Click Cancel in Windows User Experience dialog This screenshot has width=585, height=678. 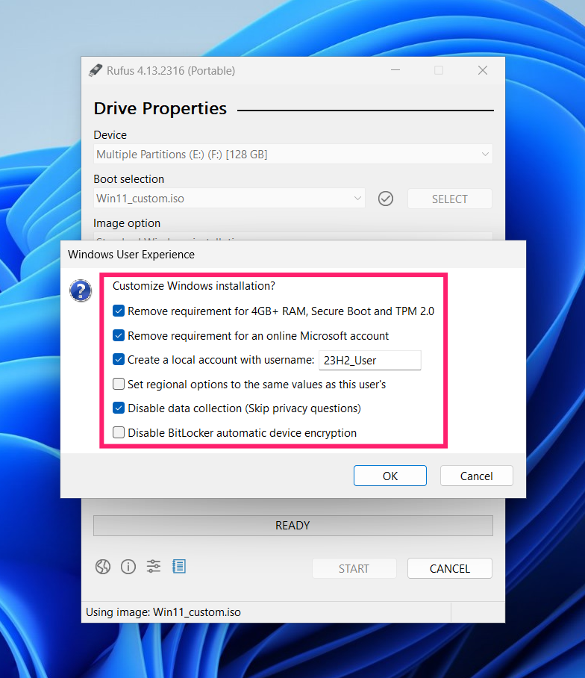(x=477, y=476)
